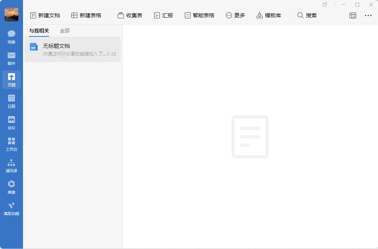The height and width of the screenshot is (249, 378).
Task: Open 通讯录 (Contacts) in sidebar
Action: (x=12, y=165)
